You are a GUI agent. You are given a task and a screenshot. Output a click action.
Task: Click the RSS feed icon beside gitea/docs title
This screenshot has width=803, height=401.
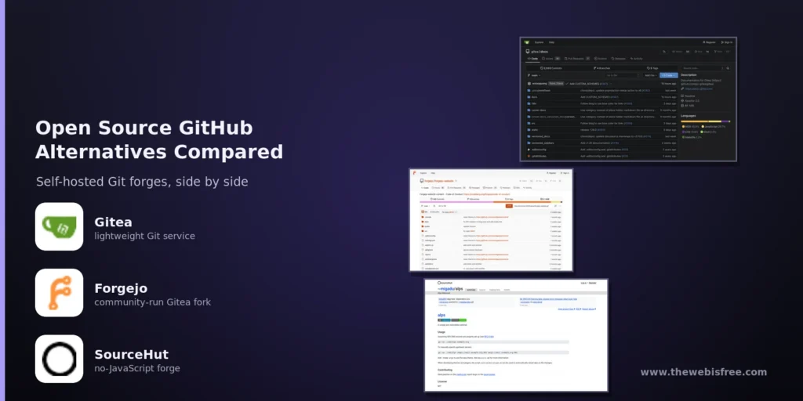(x=664, y=52)
